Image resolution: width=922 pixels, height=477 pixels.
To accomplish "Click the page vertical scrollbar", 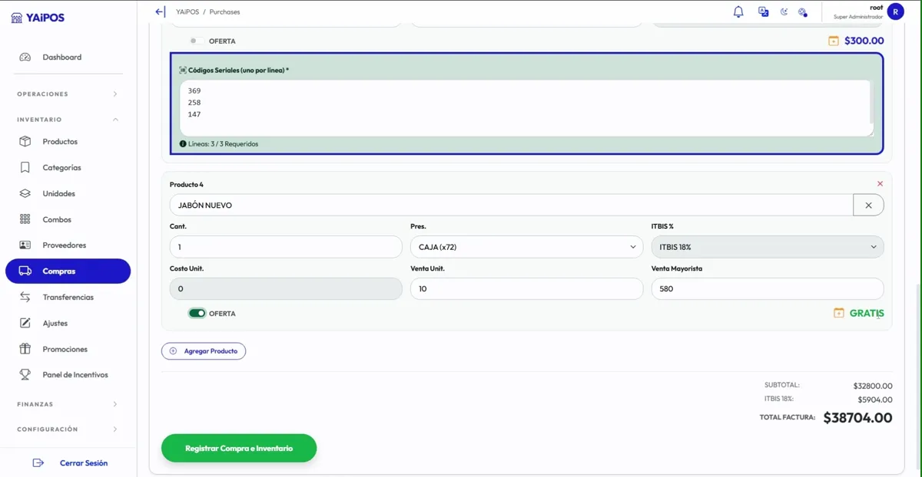I will (919, 376).
